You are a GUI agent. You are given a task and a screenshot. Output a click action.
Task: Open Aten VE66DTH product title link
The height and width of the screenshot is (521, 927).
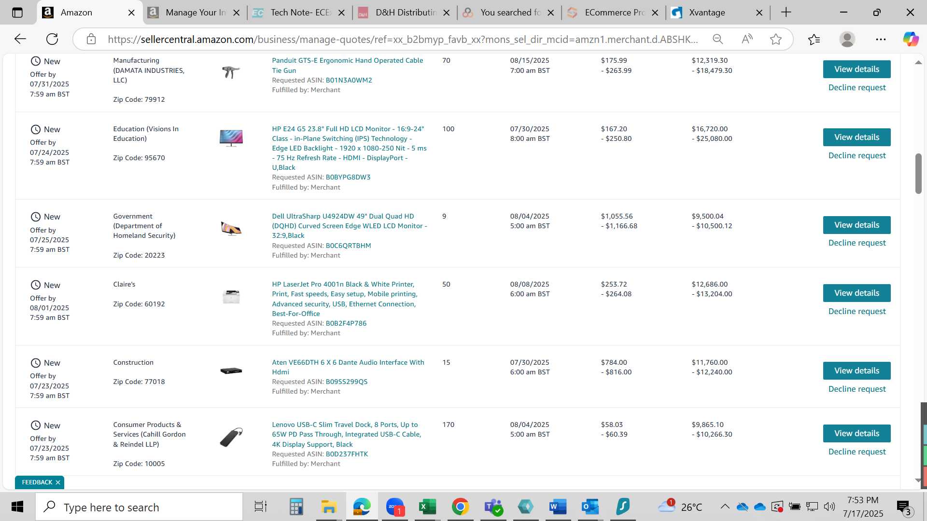tap(348, 367)
